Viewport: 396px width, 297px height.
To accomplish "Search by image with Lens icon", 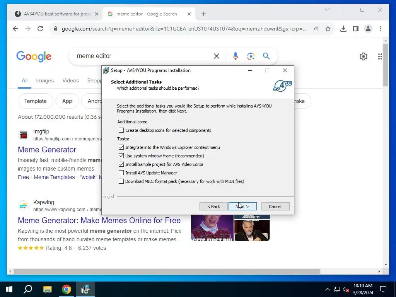I will pyautogui.click(x=251, y=56).
